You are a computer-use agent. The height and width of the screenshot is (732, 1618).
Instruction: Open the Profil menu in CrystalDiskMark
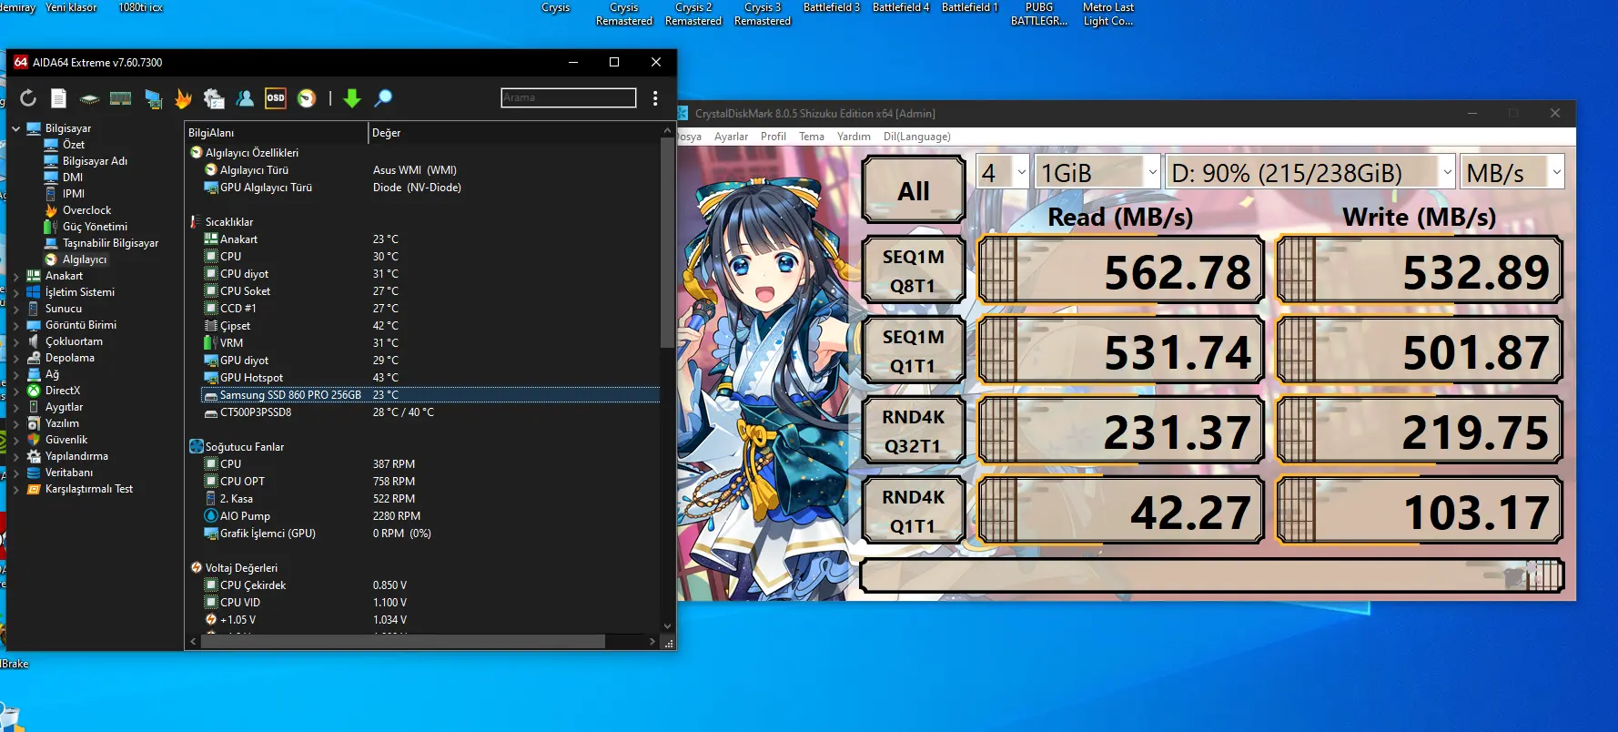[774, 137]
